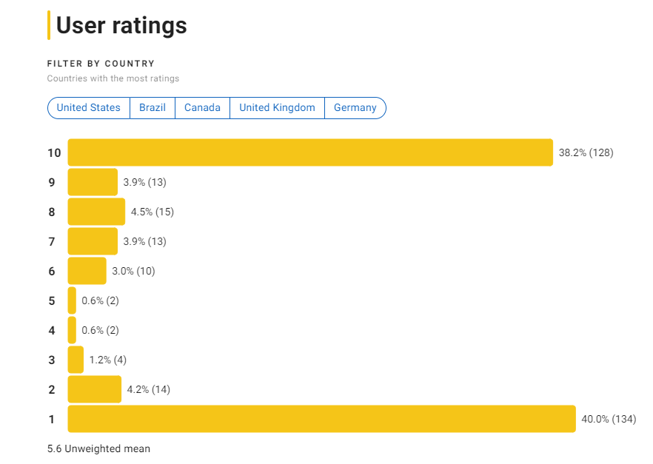Select the 9 rating bar
653x464 pixels.
(93, 182)
